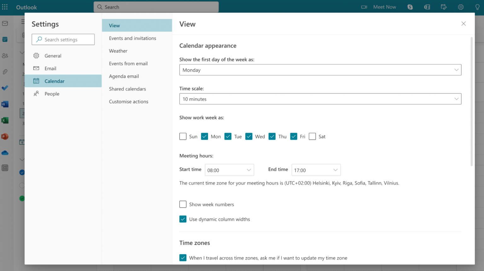
Task: Toggle time zone travel prompt checkbox
Action: [x=183, y=258]
